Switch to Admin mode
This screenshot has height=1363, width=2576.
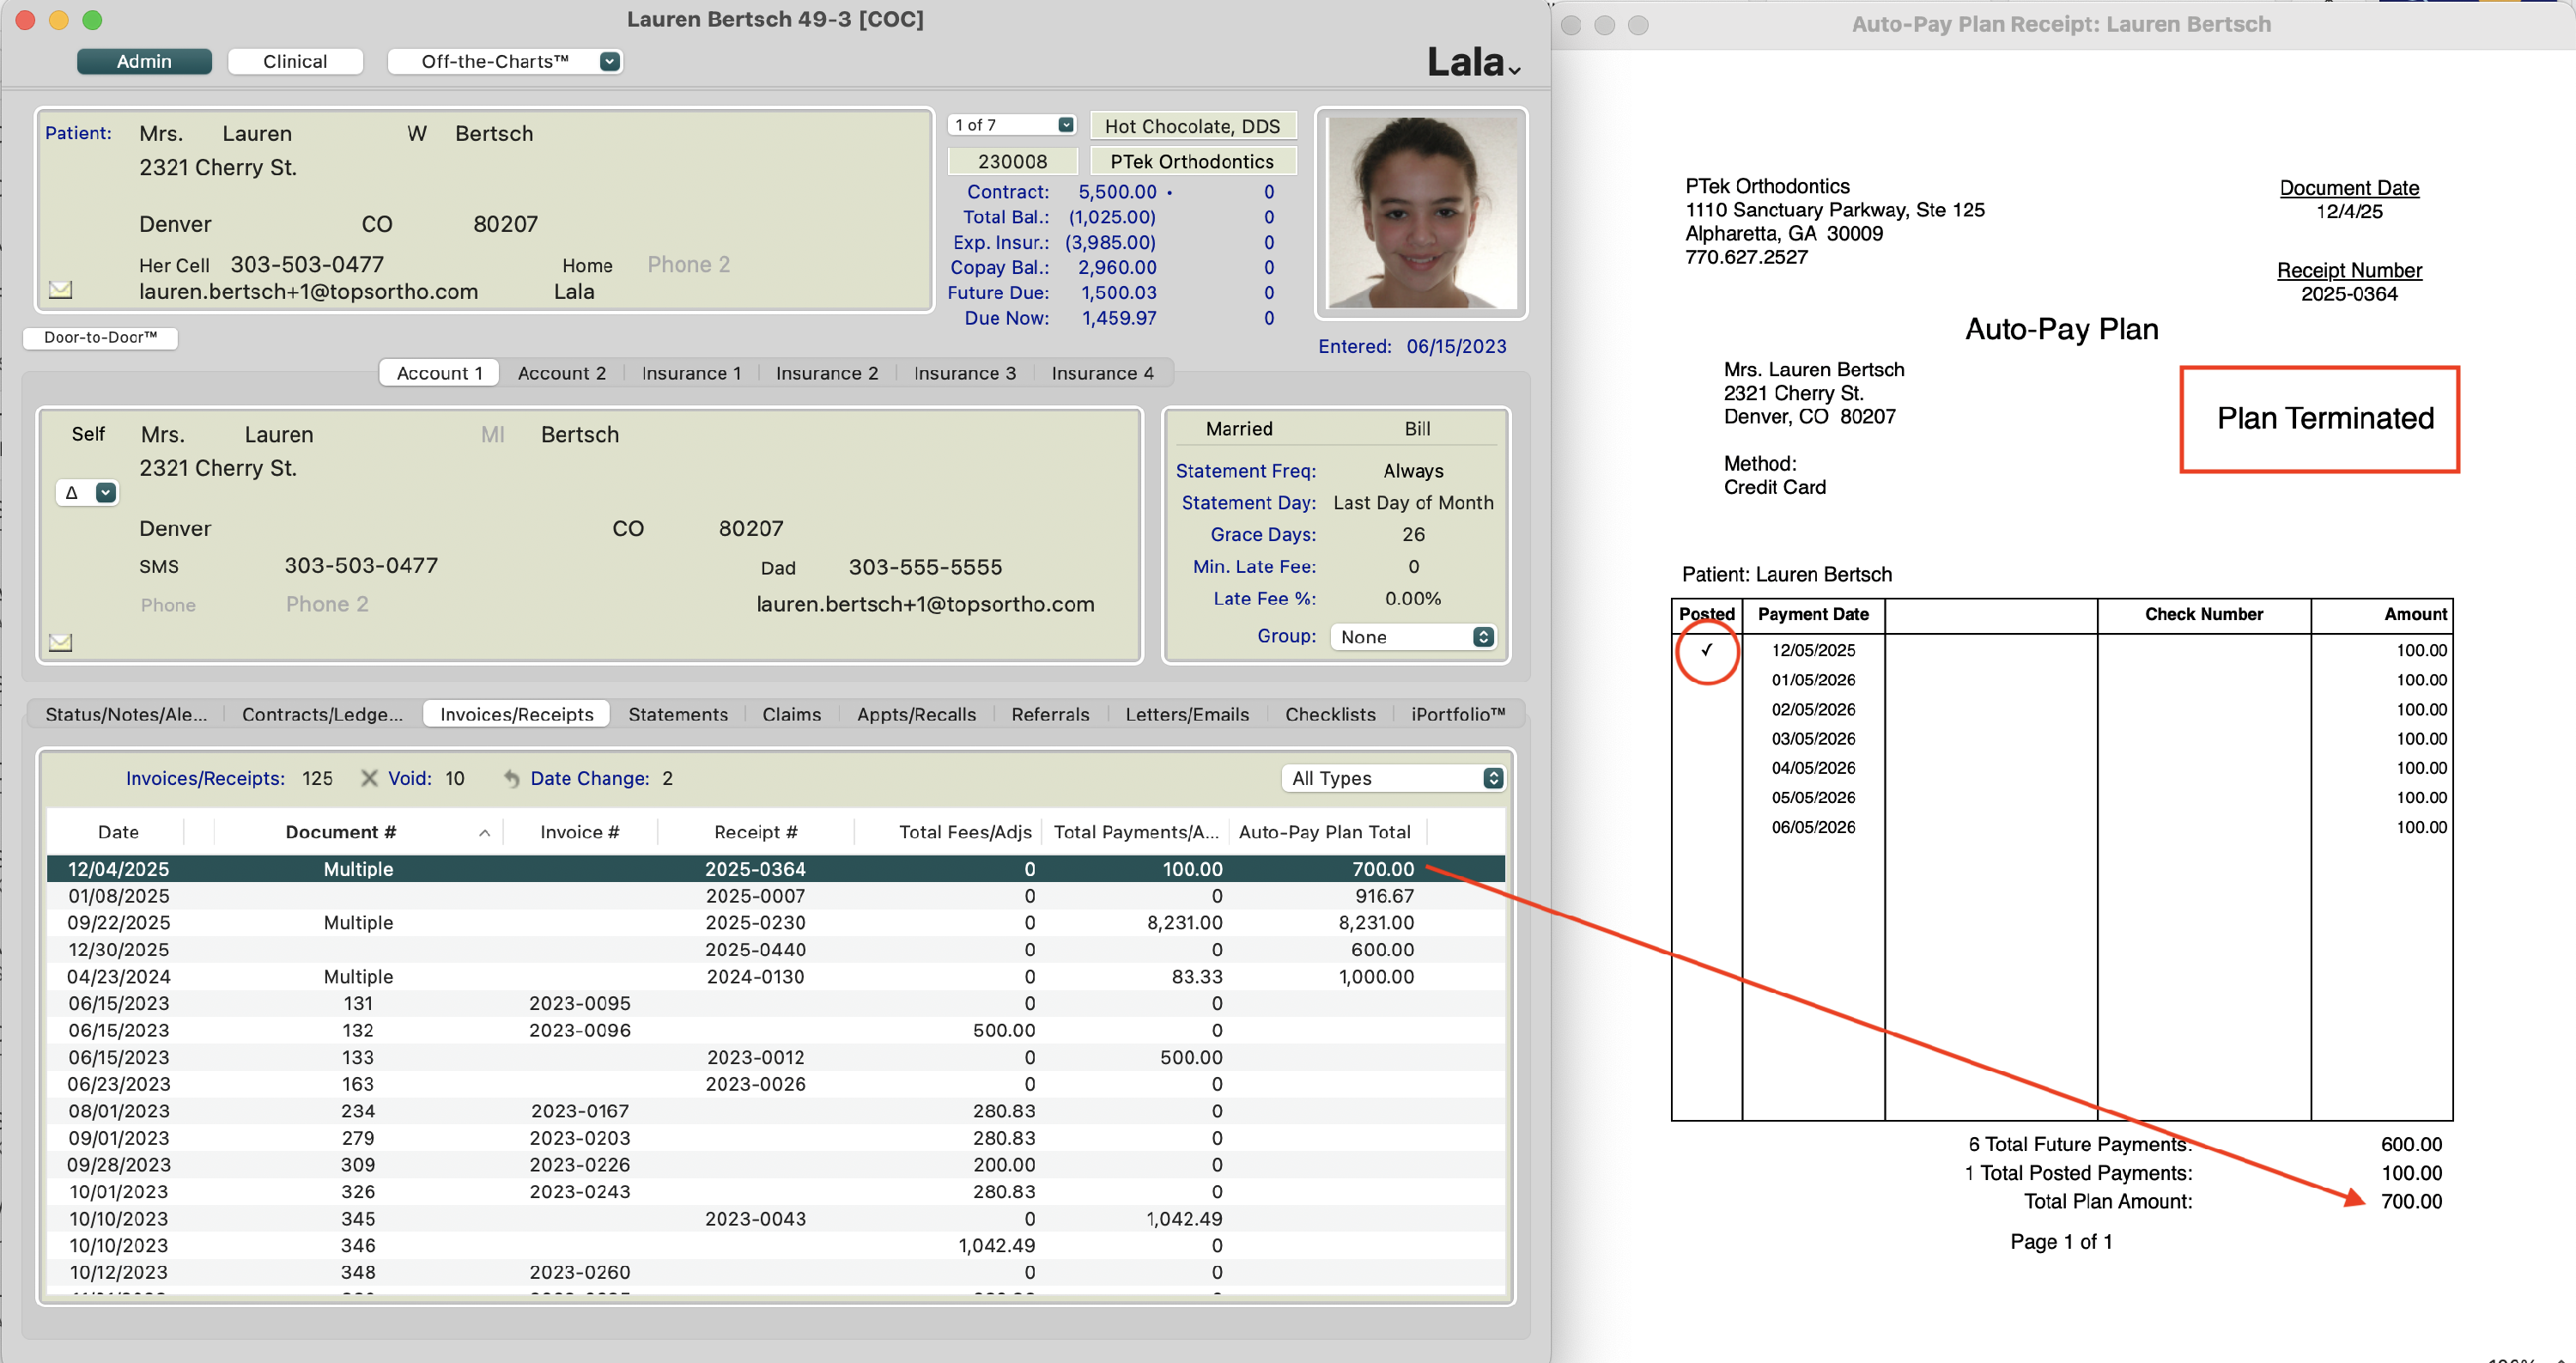coord(144,61)
